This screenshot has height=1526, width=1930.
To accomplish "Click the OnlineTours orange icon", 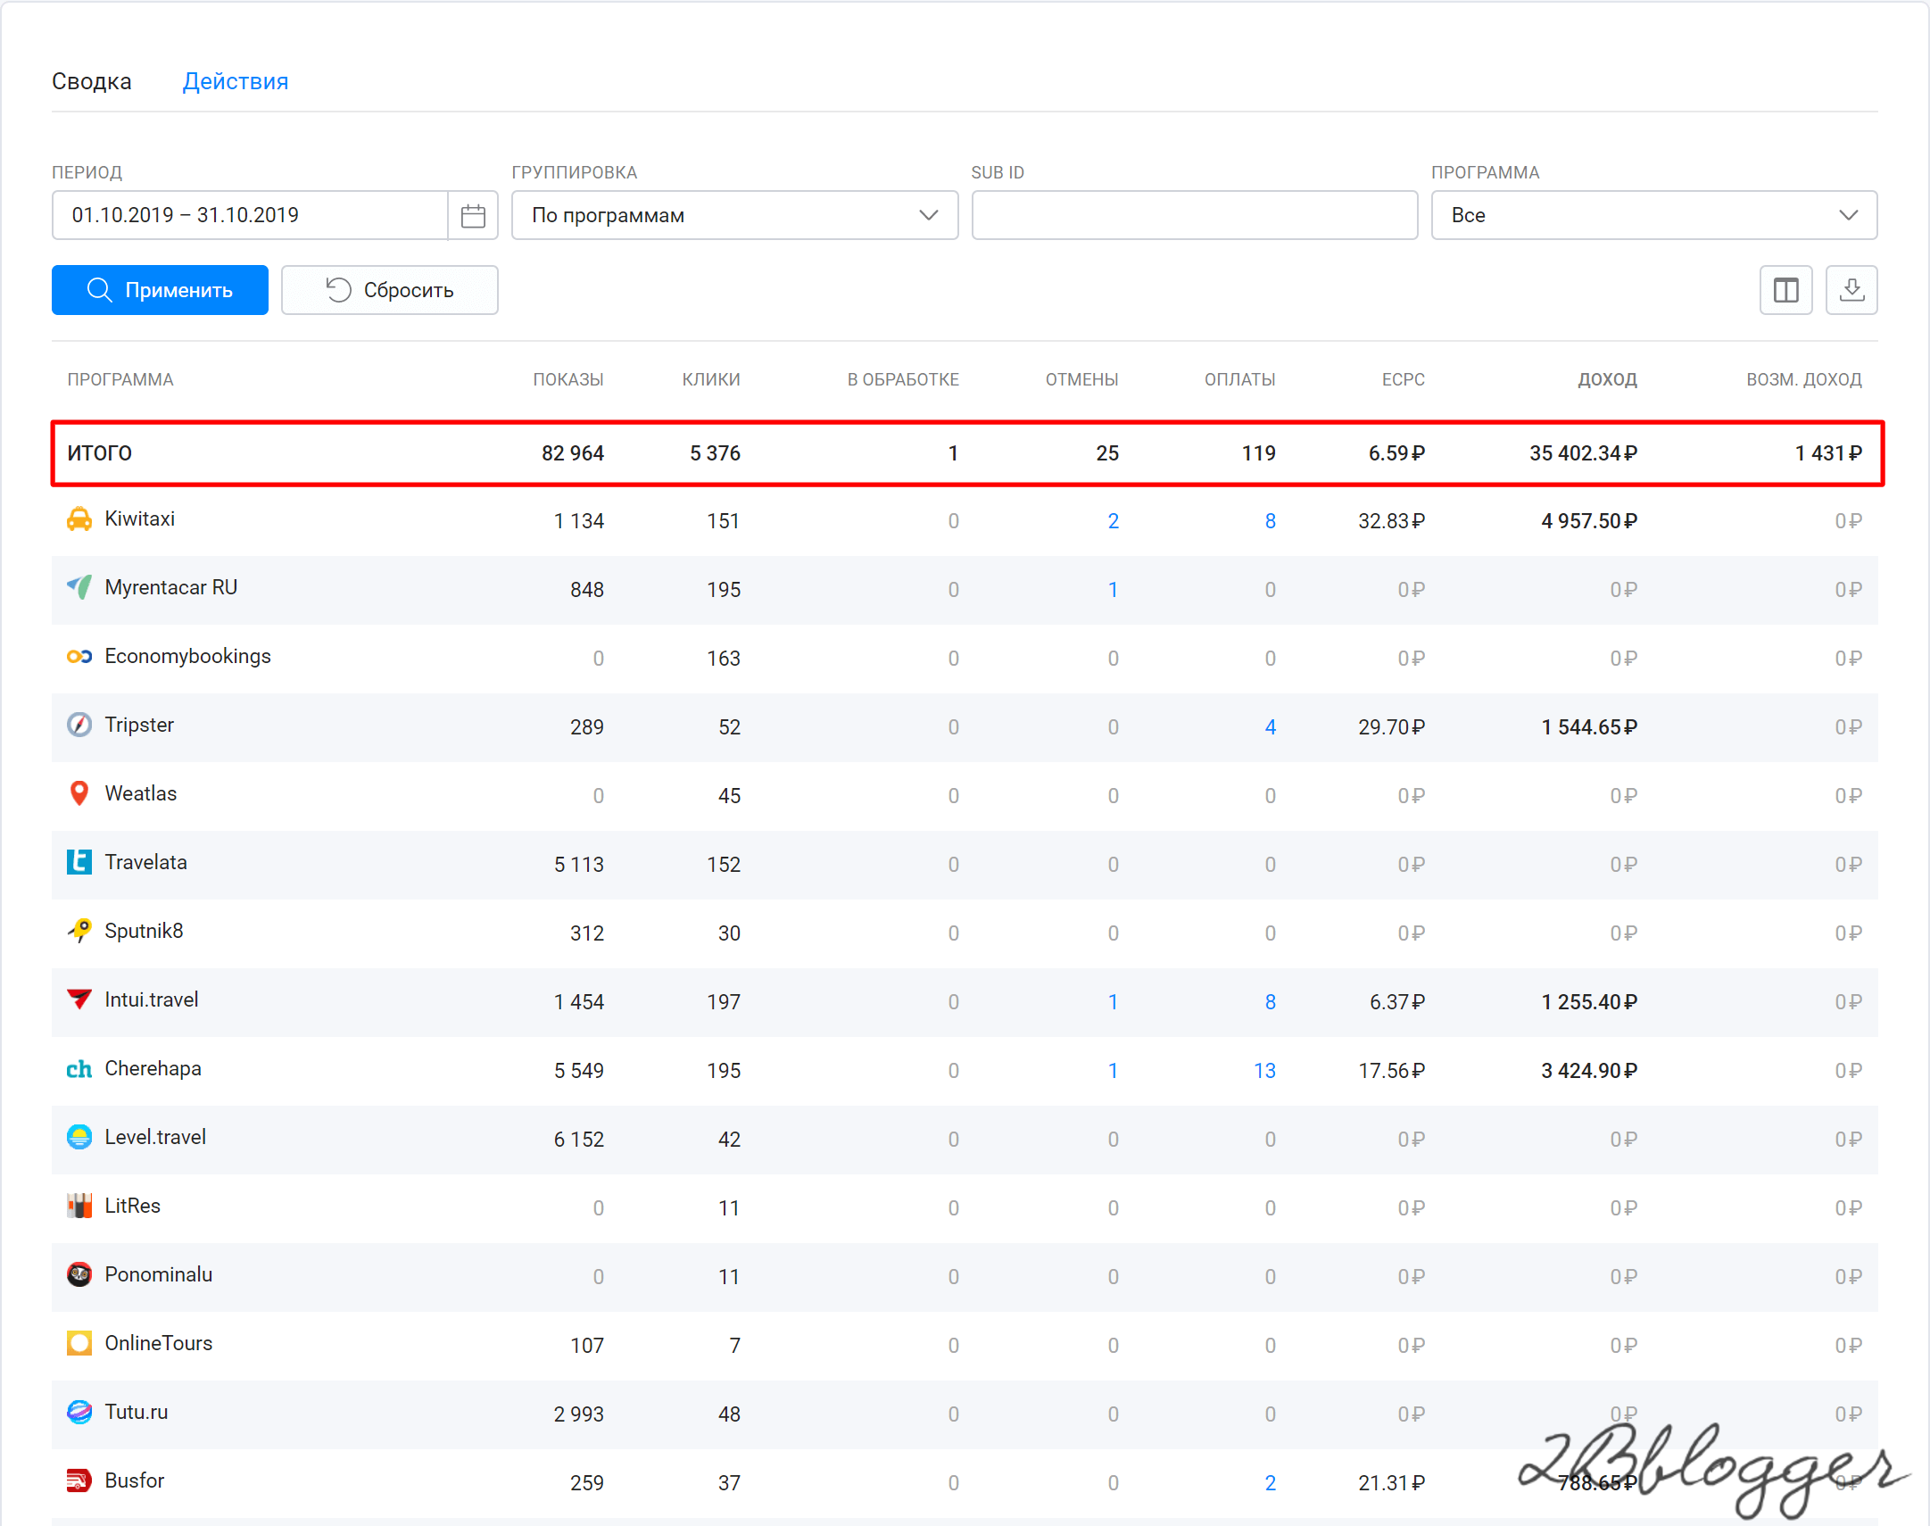I will click(x=79, y=1344).
